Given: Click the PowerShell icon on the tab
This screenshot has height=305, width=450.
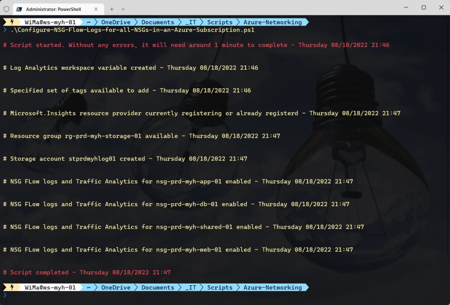Looking at the screenshot, I should point(20,9).
